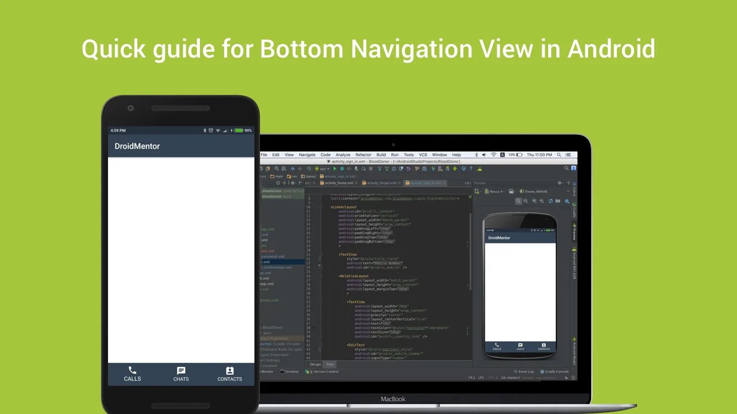The image size is (737, 414).
Task: Click the search magnifier at IDE toolbar right
Action: point(566,168)
